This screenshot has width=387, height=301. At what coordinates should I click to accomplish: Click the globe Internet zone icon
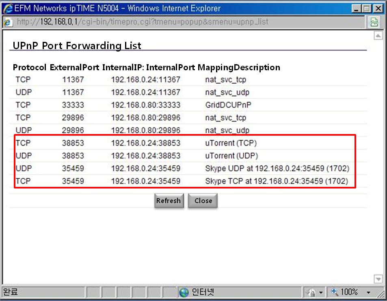(184, 292)
